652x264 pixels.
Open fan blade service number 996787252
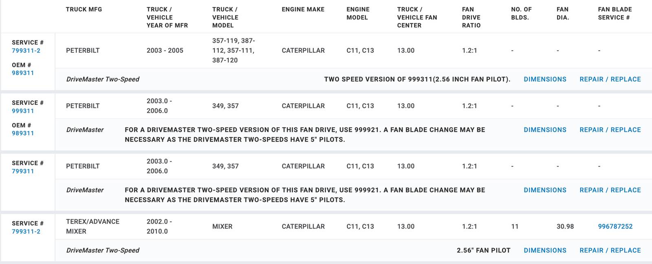coord(615,226)
